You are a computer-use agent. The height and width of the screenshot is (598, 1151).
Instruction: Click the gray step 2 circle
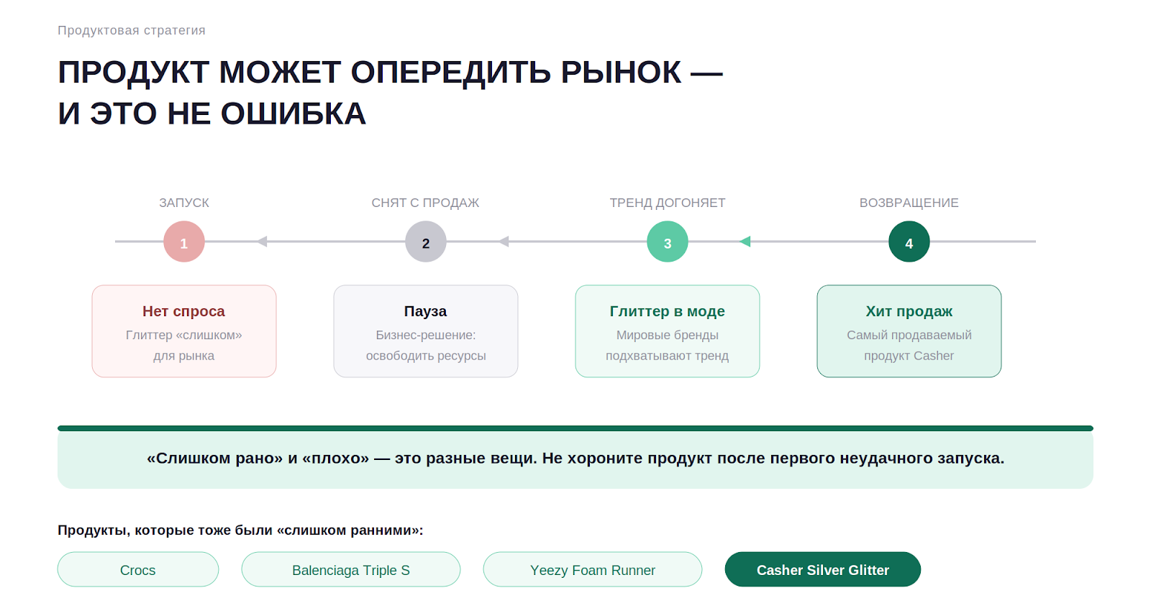[x=426, y=242]
